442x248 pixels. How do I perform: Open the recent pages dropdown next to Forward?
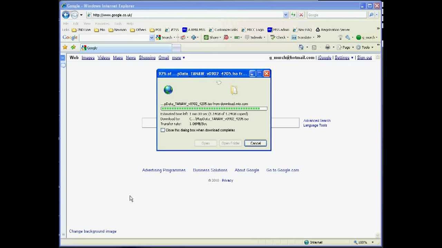tap(81, 15)
